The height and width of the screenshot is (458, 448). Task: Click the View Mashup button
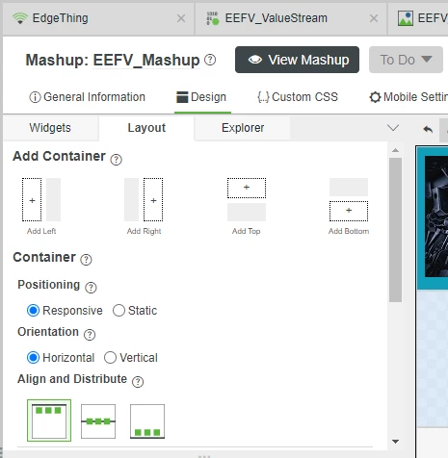pos(297,60)
